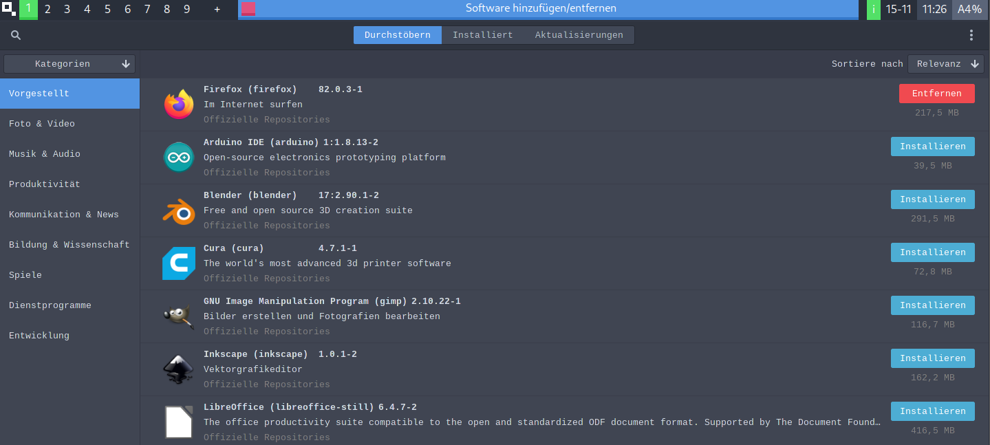
Task: Click the search magnifier icon
Action: [16, 35]
